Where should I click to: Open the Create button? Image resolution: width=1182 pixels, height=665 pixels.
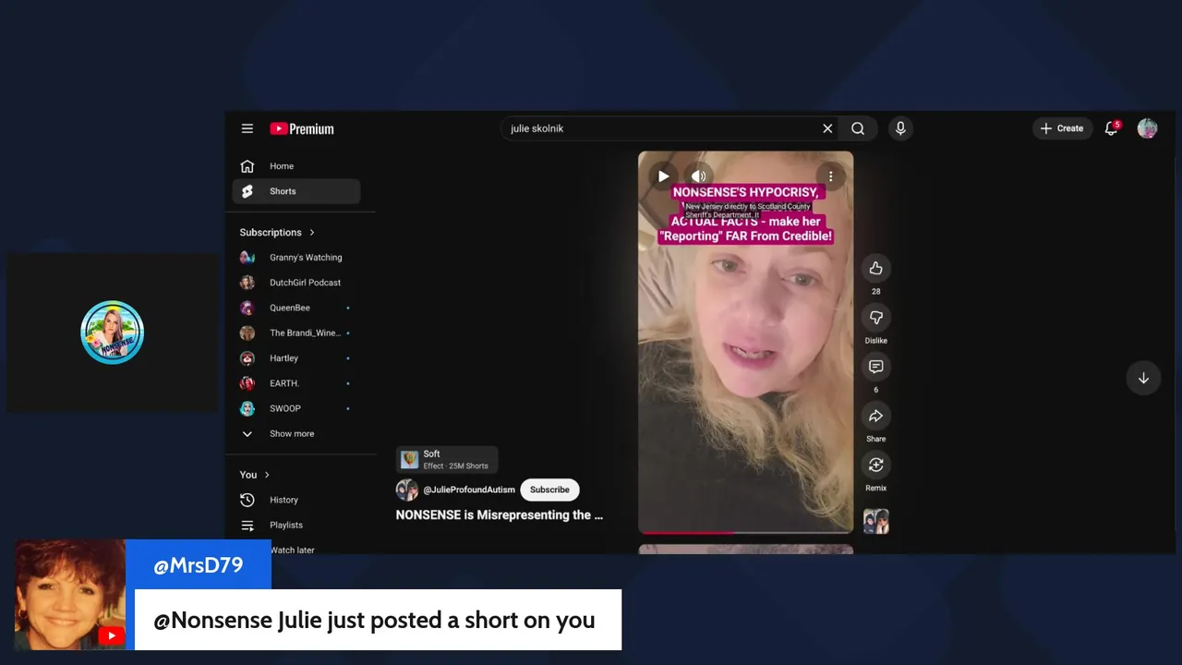1062,128
